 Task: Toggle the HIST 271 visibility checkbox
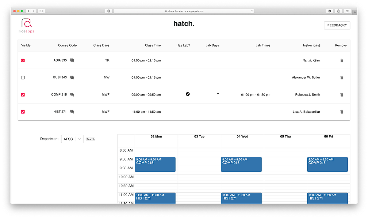tap(23, 112)
